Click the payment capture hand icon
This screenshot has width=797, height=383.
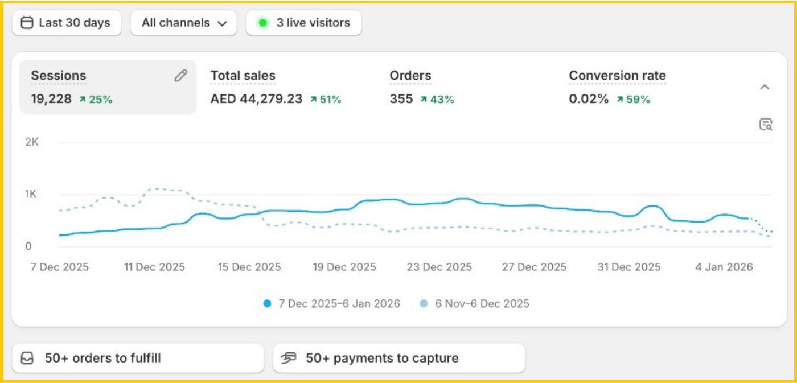click(x=290, y=358)
